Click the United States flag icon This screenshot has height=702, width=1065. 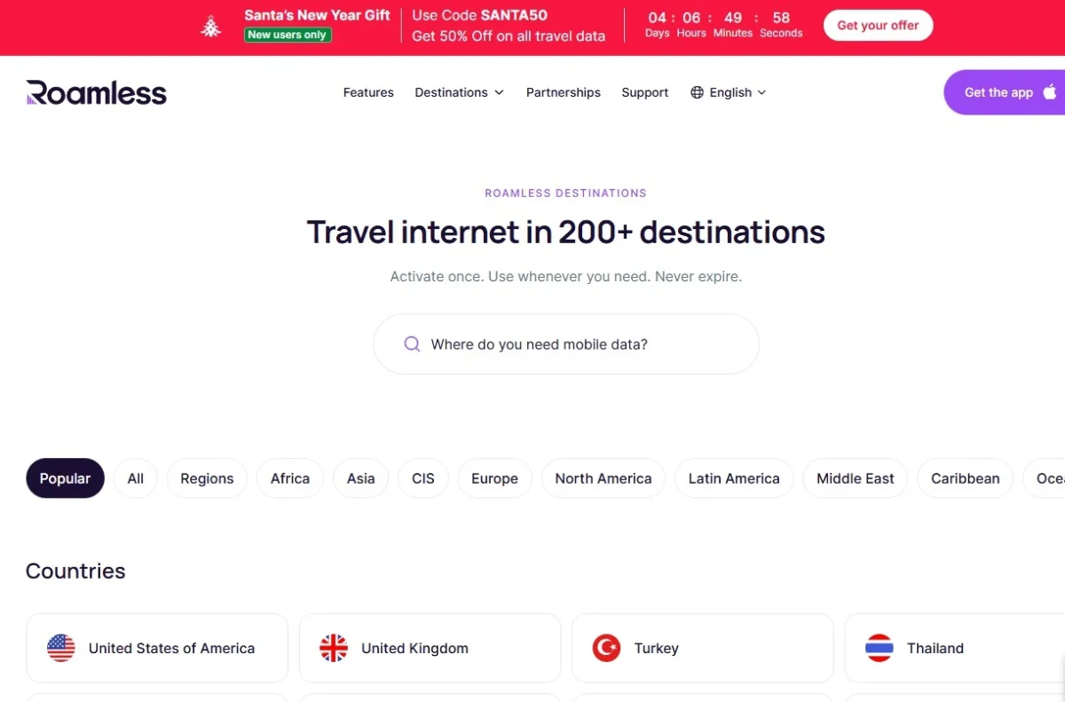[60, 648]
